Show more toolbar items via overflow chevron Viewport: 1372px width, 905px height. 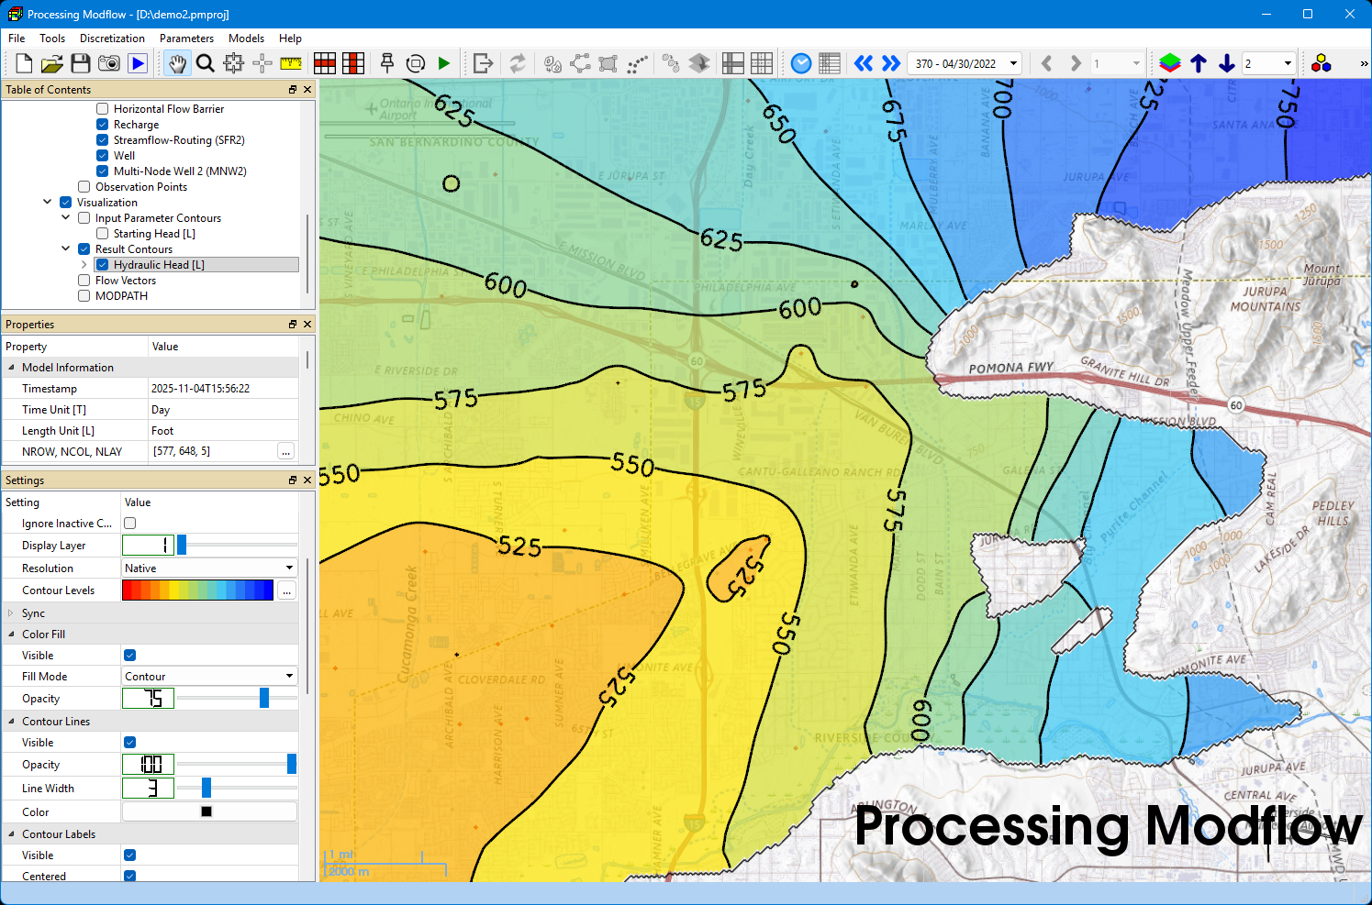click(1364, 63)
